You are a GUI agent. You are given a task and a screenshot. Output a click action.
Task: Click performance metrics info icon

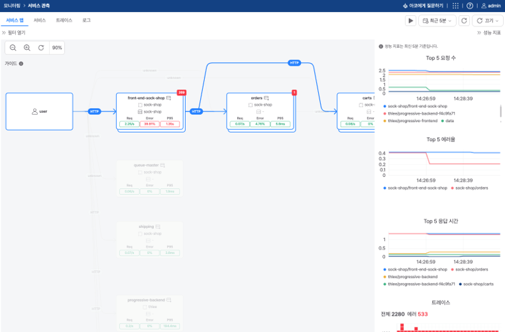(x=381, y=46)
